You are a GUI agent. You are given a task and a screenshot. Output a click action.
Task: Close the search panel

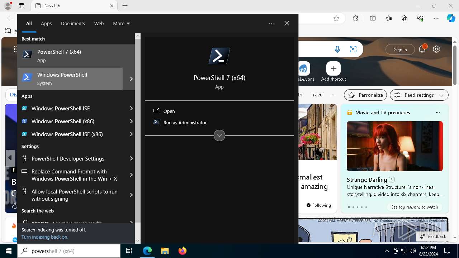coord(287,23)
